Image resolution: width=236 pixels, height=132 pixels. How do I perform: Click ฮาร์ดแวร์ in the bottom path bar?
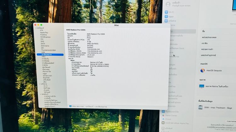[x=90, y=107]
